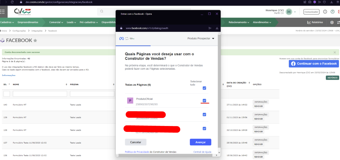
Task: Open browser downloads icon in top bar
Action: [x=331, y=2]
